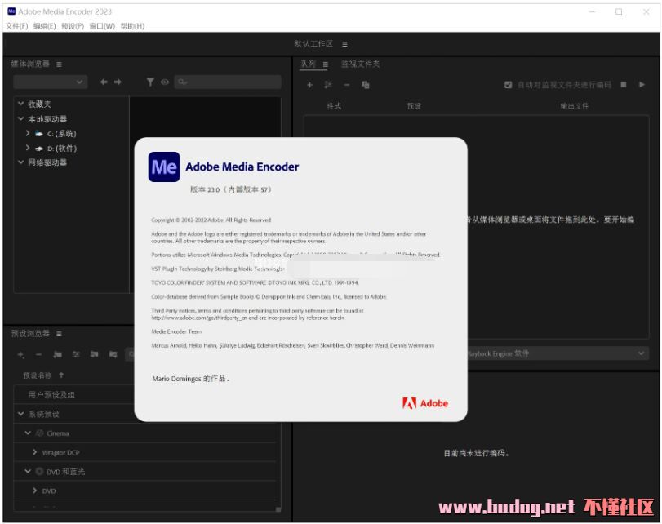The height and width of the screenshot is (524, 662).
Task: Open the 窗口(W) menu
Action: coord(102,26)
